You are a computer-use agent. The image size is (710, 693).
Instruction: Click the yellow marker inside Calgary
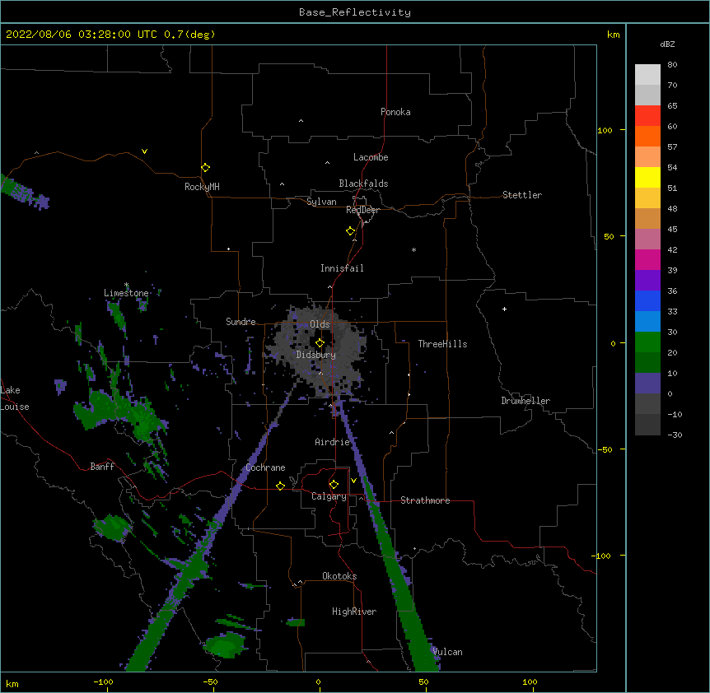click(334, 485)
